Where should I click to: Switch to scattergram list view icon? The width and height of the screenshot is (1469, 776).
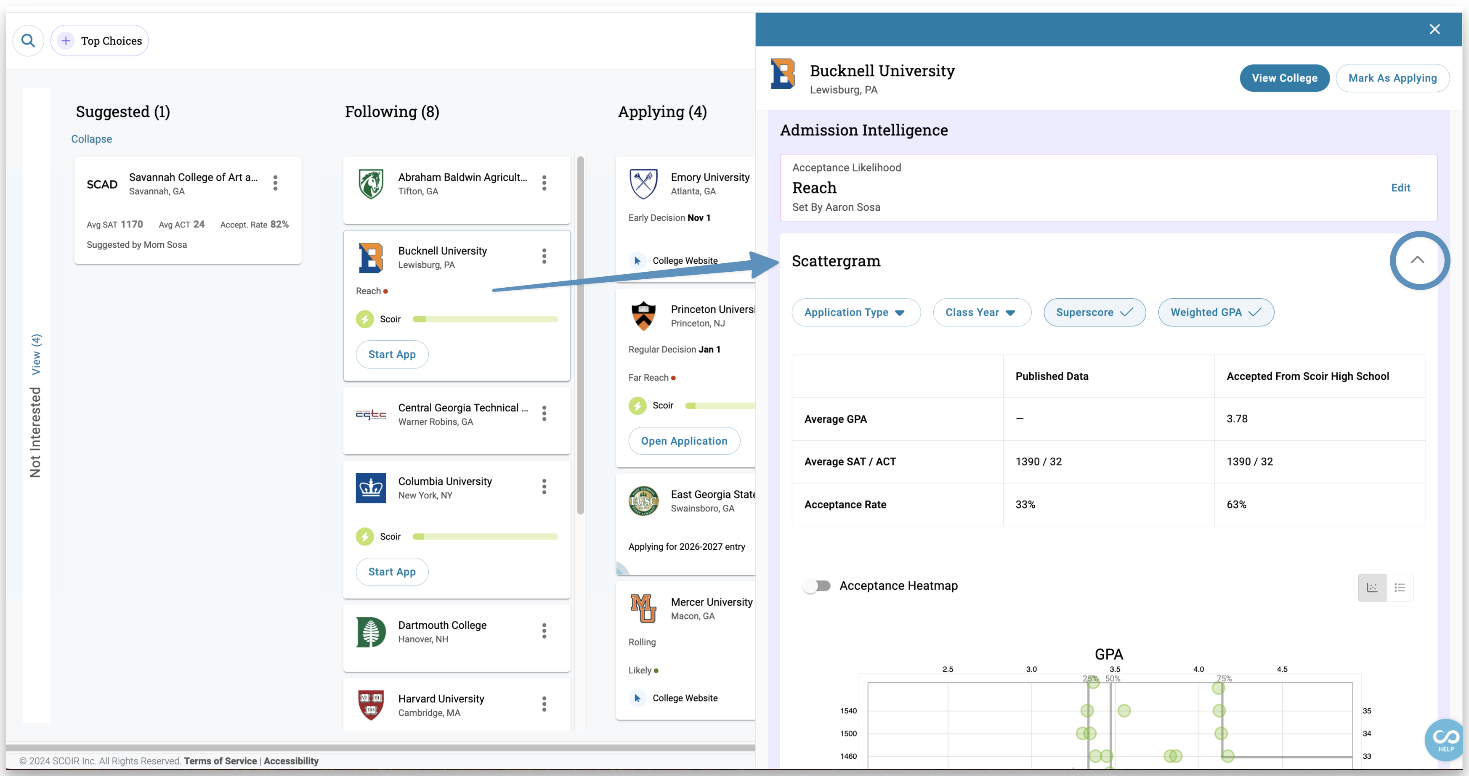pos(1400,587)
